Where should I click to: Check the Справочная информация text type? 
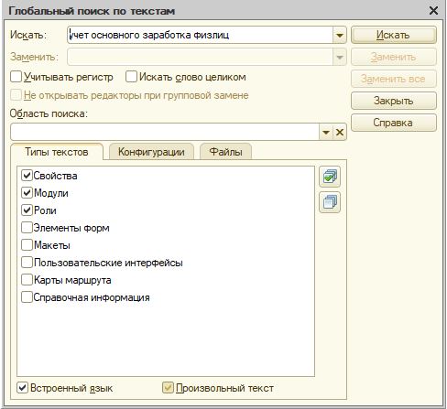point(27,297)
